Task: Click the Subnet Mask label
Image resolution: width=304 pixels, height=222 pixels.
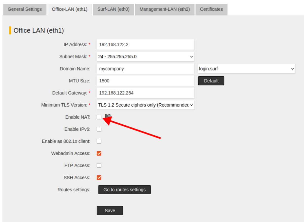Action: pos(75,57)
